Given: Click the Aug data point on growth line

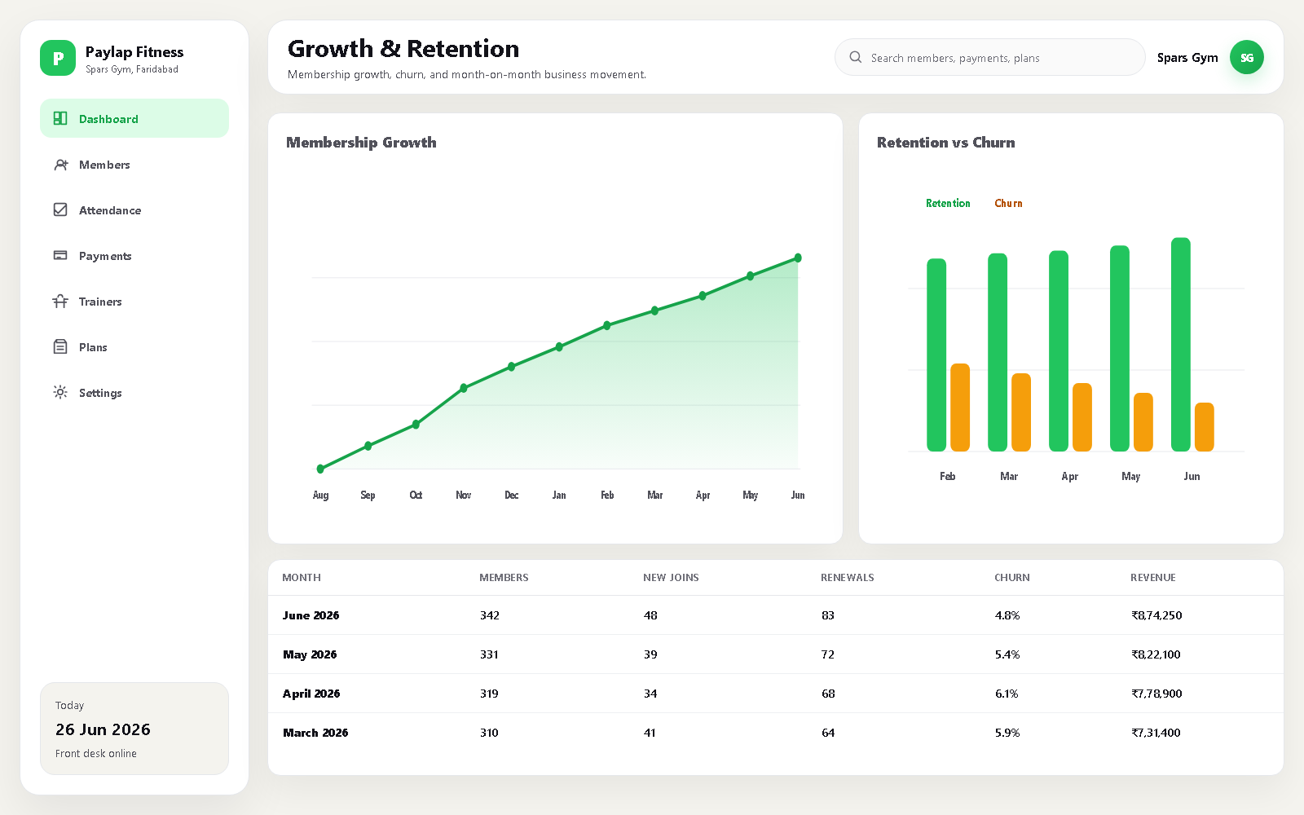Looking at the screenshot, I should [x=320, y=469].
